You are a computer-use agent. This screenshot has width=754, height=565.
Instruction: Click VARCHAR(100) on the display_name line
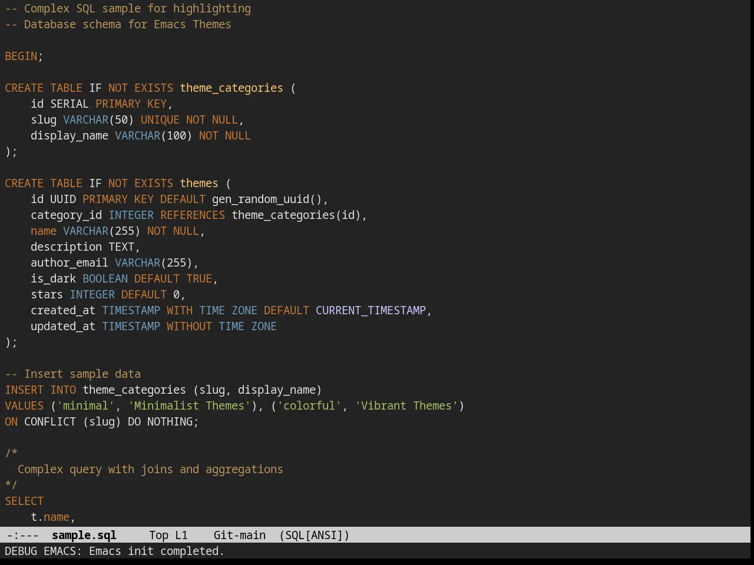[x=154, y=135]
